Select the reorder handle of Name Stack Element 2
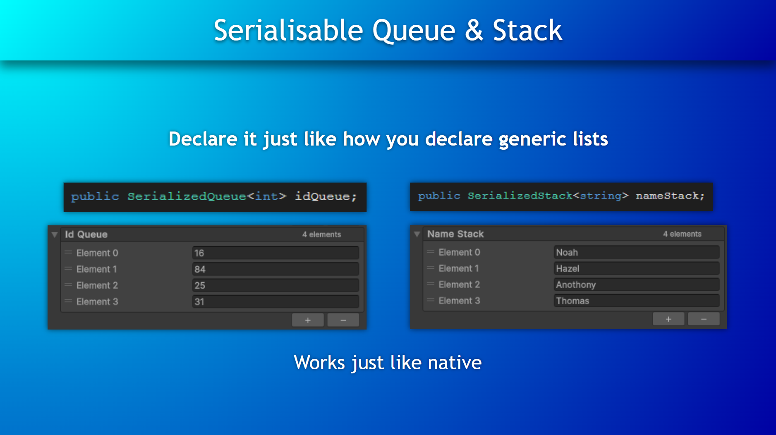 point(431,284)
